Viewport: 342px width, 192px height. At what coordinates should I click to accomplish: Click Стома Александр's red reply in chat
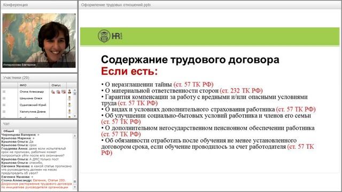36,184
